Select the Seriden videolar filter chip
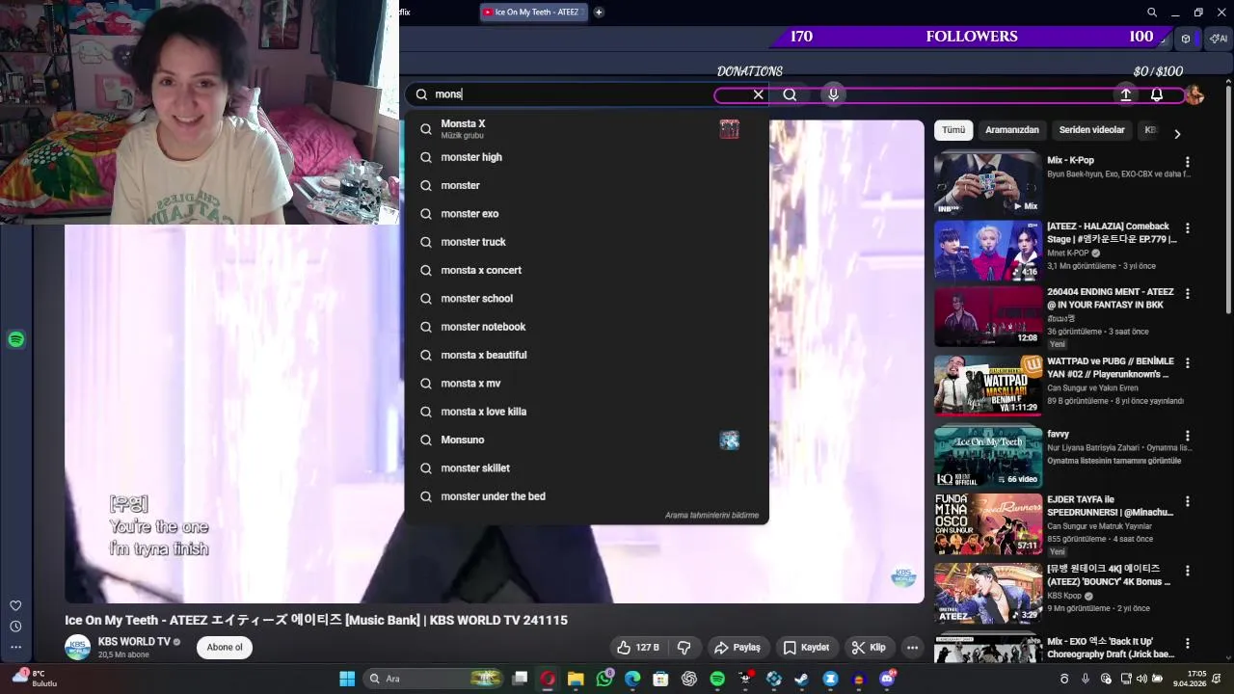Viewport: 1234px width, 694px height. click(x=1092, y=130)
